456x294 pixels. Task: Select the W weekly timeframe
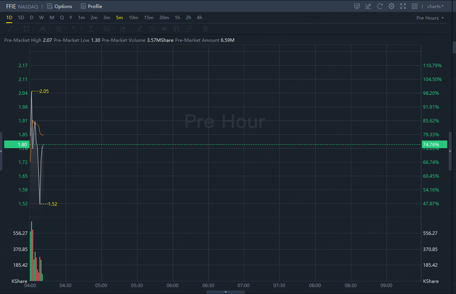(41, 18)
